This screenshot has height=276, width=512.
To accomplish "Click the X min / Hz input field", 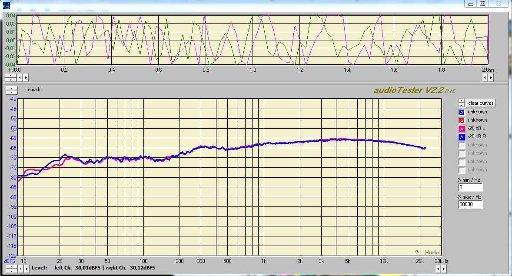I will [470, 188].
